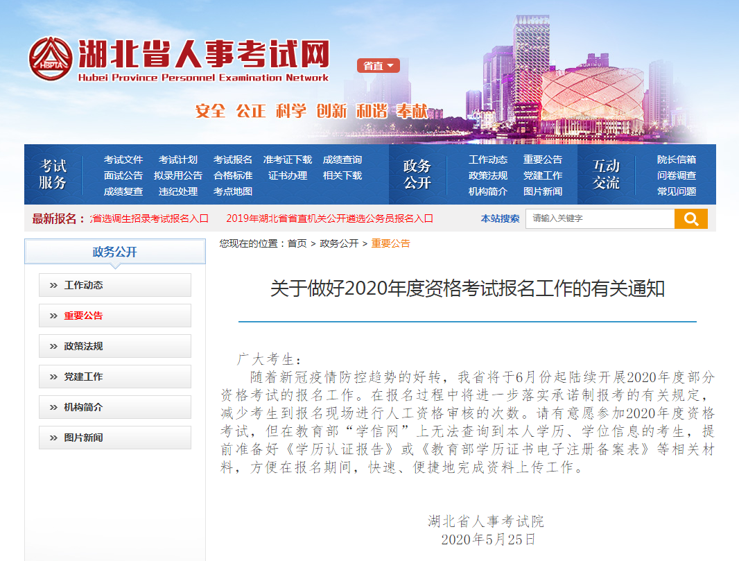Click the 考试服务 section label
The width and height of the screenshot is (739, 561).
53,174
